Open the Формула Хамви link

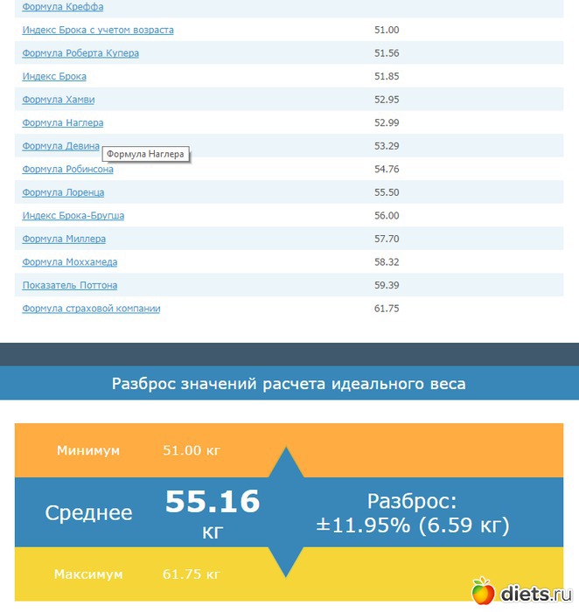pos(58,100)
